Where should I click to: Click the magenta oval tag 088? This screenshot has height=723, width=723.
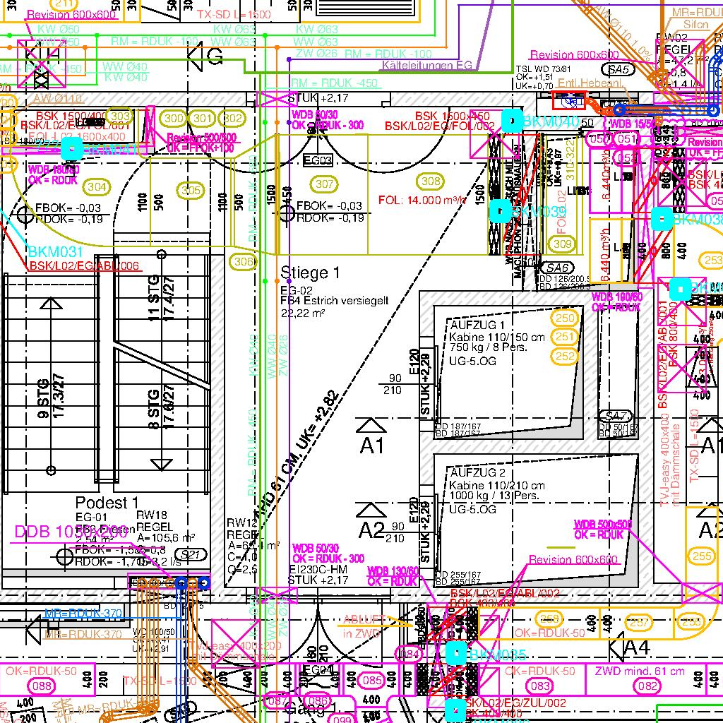click(42, 686)
